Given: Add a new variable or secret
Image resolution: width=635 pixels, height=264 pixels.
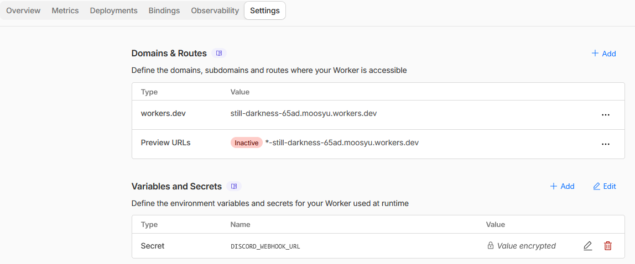Looking at the screenshot, I should 562,187.
